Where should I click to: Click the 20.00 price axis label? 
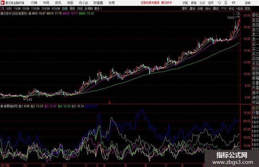(x=247, y=15)
